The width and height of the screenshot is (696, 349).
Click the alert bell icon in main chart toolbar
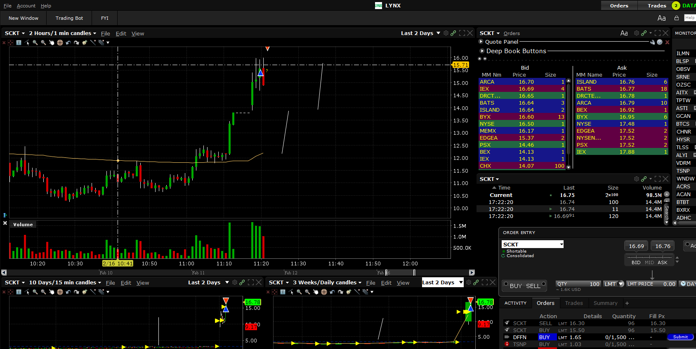coord(85,42)
